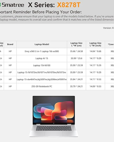
Task: Select the 255 G9 Notebook PC row
Action: coord(57,86)
